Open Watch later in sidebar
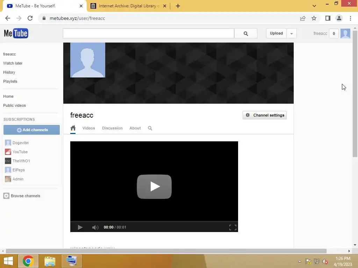This screenshot has width=358, height=268. [13, 63]
